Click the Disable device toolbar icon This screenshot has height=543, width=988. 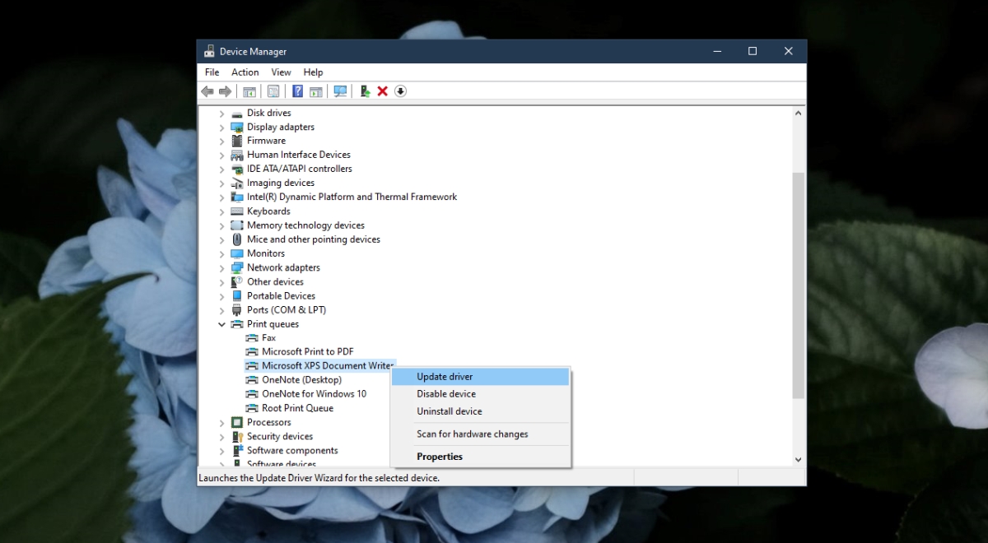400,91
